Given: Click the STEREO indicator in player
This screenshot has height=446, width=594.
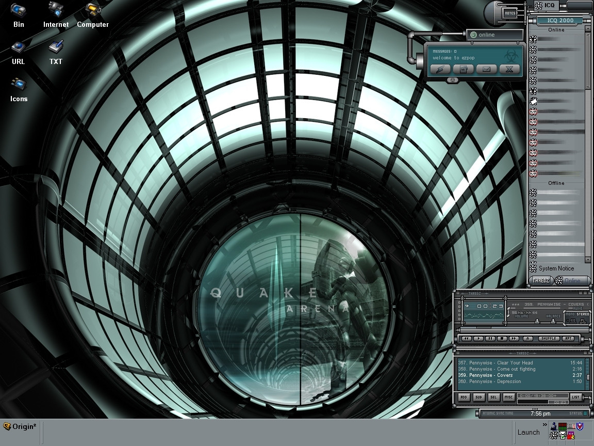Looking at the screenshot, I should [583, 314].
